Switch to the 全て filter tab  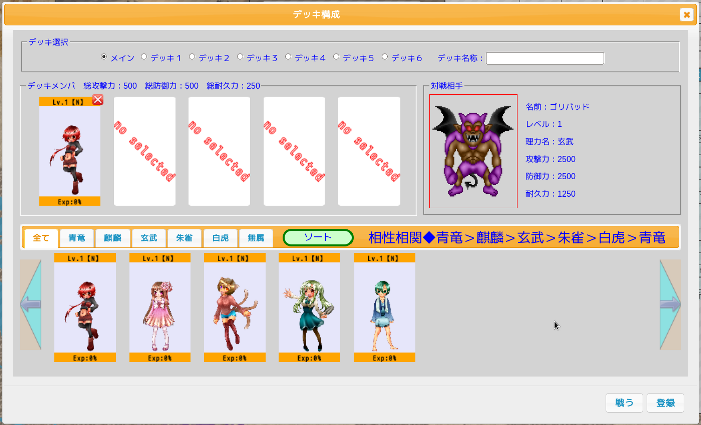click(x=41, y=238)
